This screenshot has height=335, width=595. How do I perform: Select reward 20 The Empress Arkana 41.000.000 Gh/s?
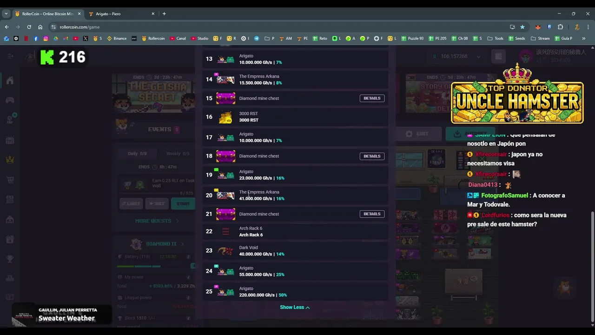coord(296,195)
